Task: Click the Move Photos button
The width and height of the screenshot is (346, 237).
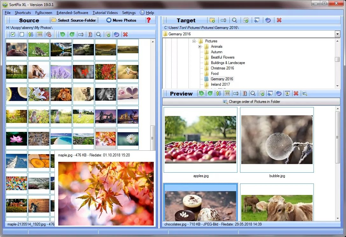Action: click(121, 20)
